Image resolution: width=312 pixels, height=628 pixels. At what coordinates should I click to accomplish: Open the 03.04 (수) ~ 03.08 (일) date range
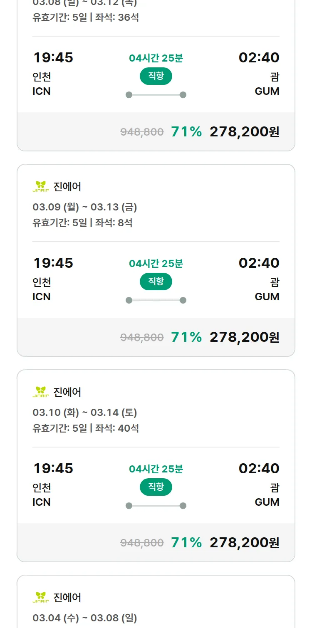(85, 618)
